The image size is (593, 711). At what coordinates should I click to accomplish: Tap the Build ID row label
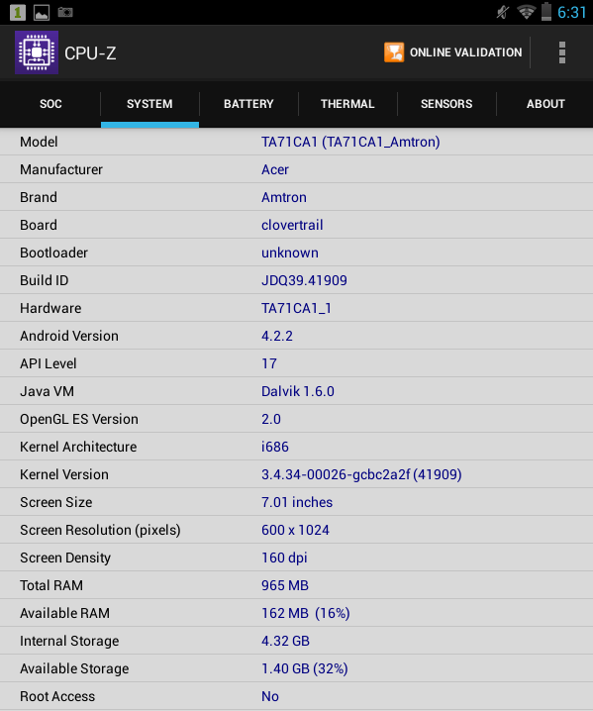(44, 280)
